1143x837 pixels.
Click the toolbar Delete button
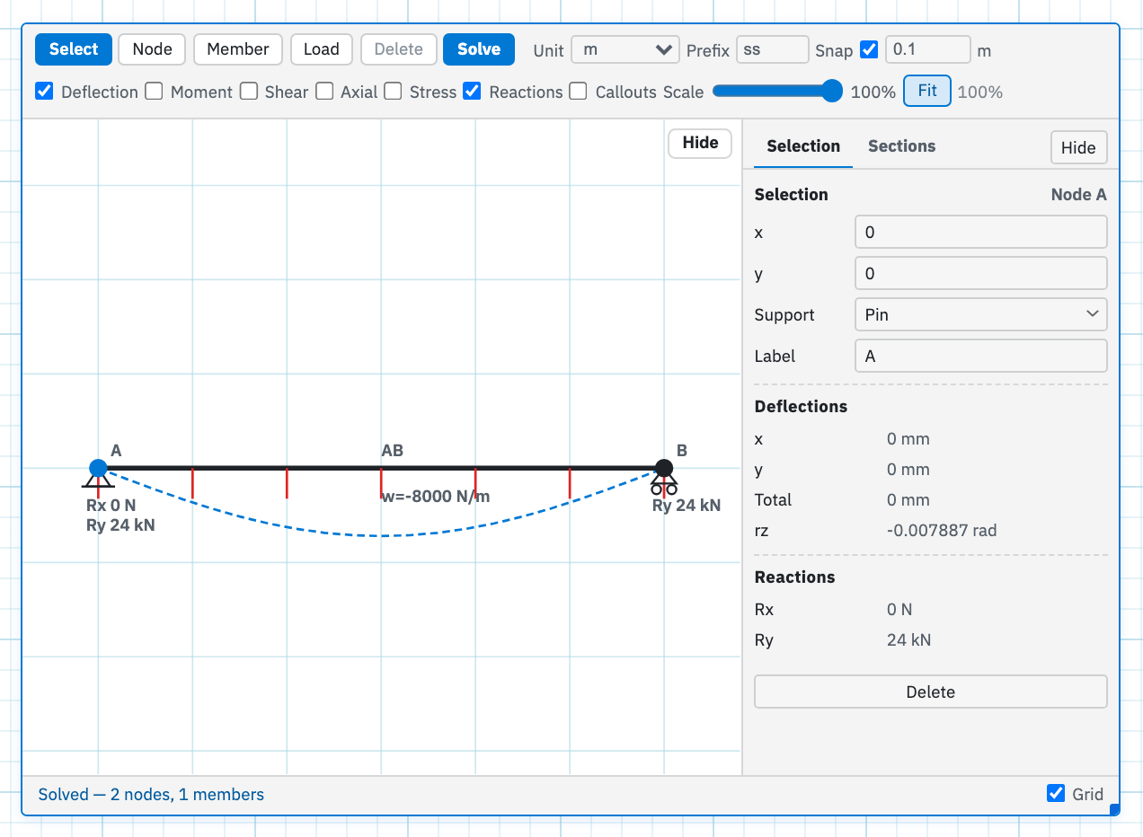point(399,49)
